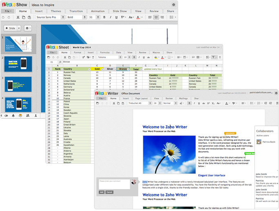Switch to Formulas tab in Zoho Sheet

pyautogui.click(x=105, y=53)
